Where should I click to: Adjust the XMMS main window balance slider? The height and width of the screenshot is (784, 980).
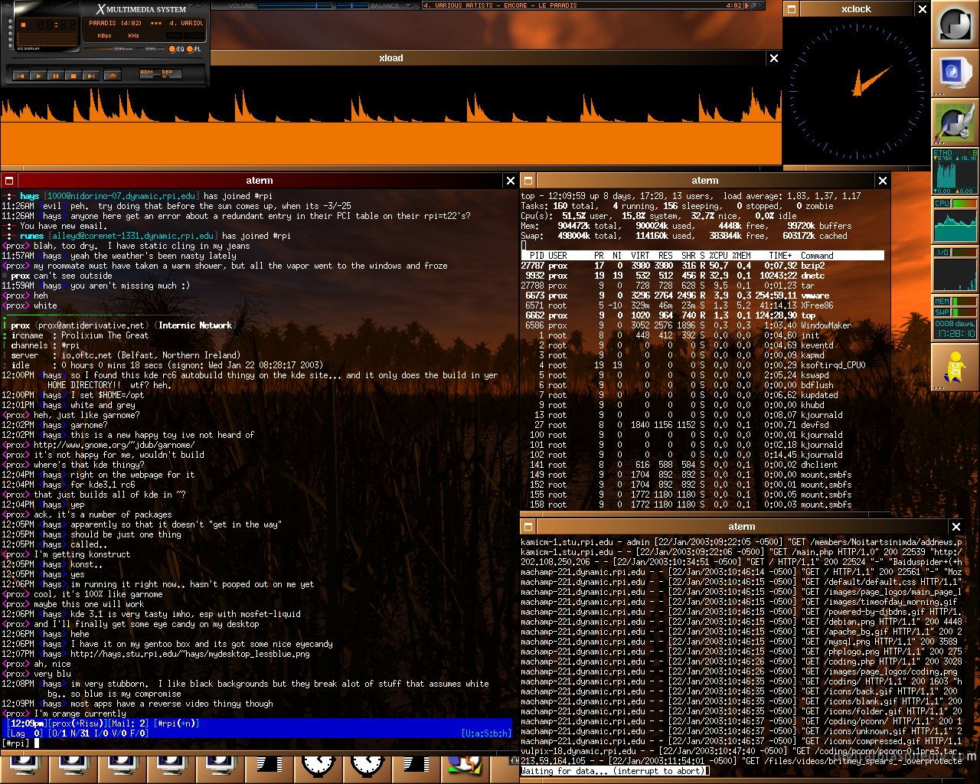click(x=151, y=49)
